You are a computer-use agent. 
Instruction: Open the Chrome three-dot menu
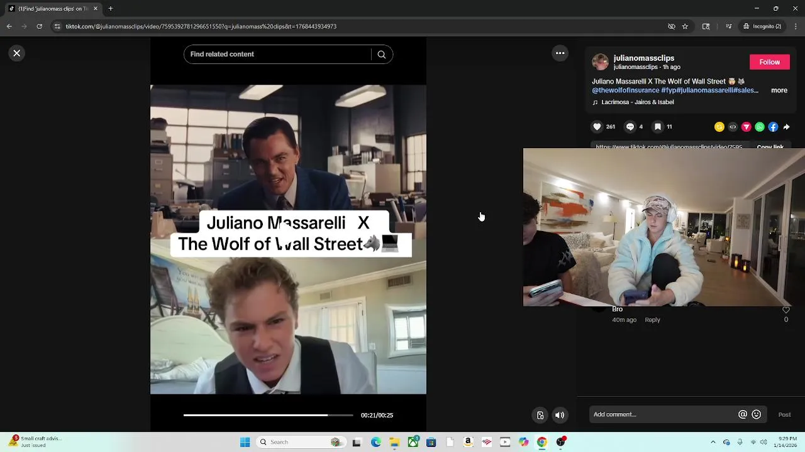[x=796, y=26]
